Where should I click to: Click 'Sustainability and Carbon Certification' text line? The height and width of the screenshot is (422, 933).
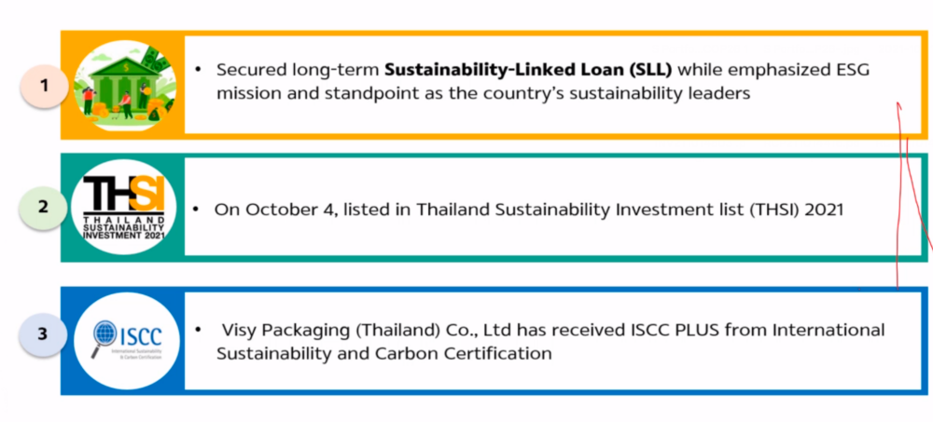383,354
